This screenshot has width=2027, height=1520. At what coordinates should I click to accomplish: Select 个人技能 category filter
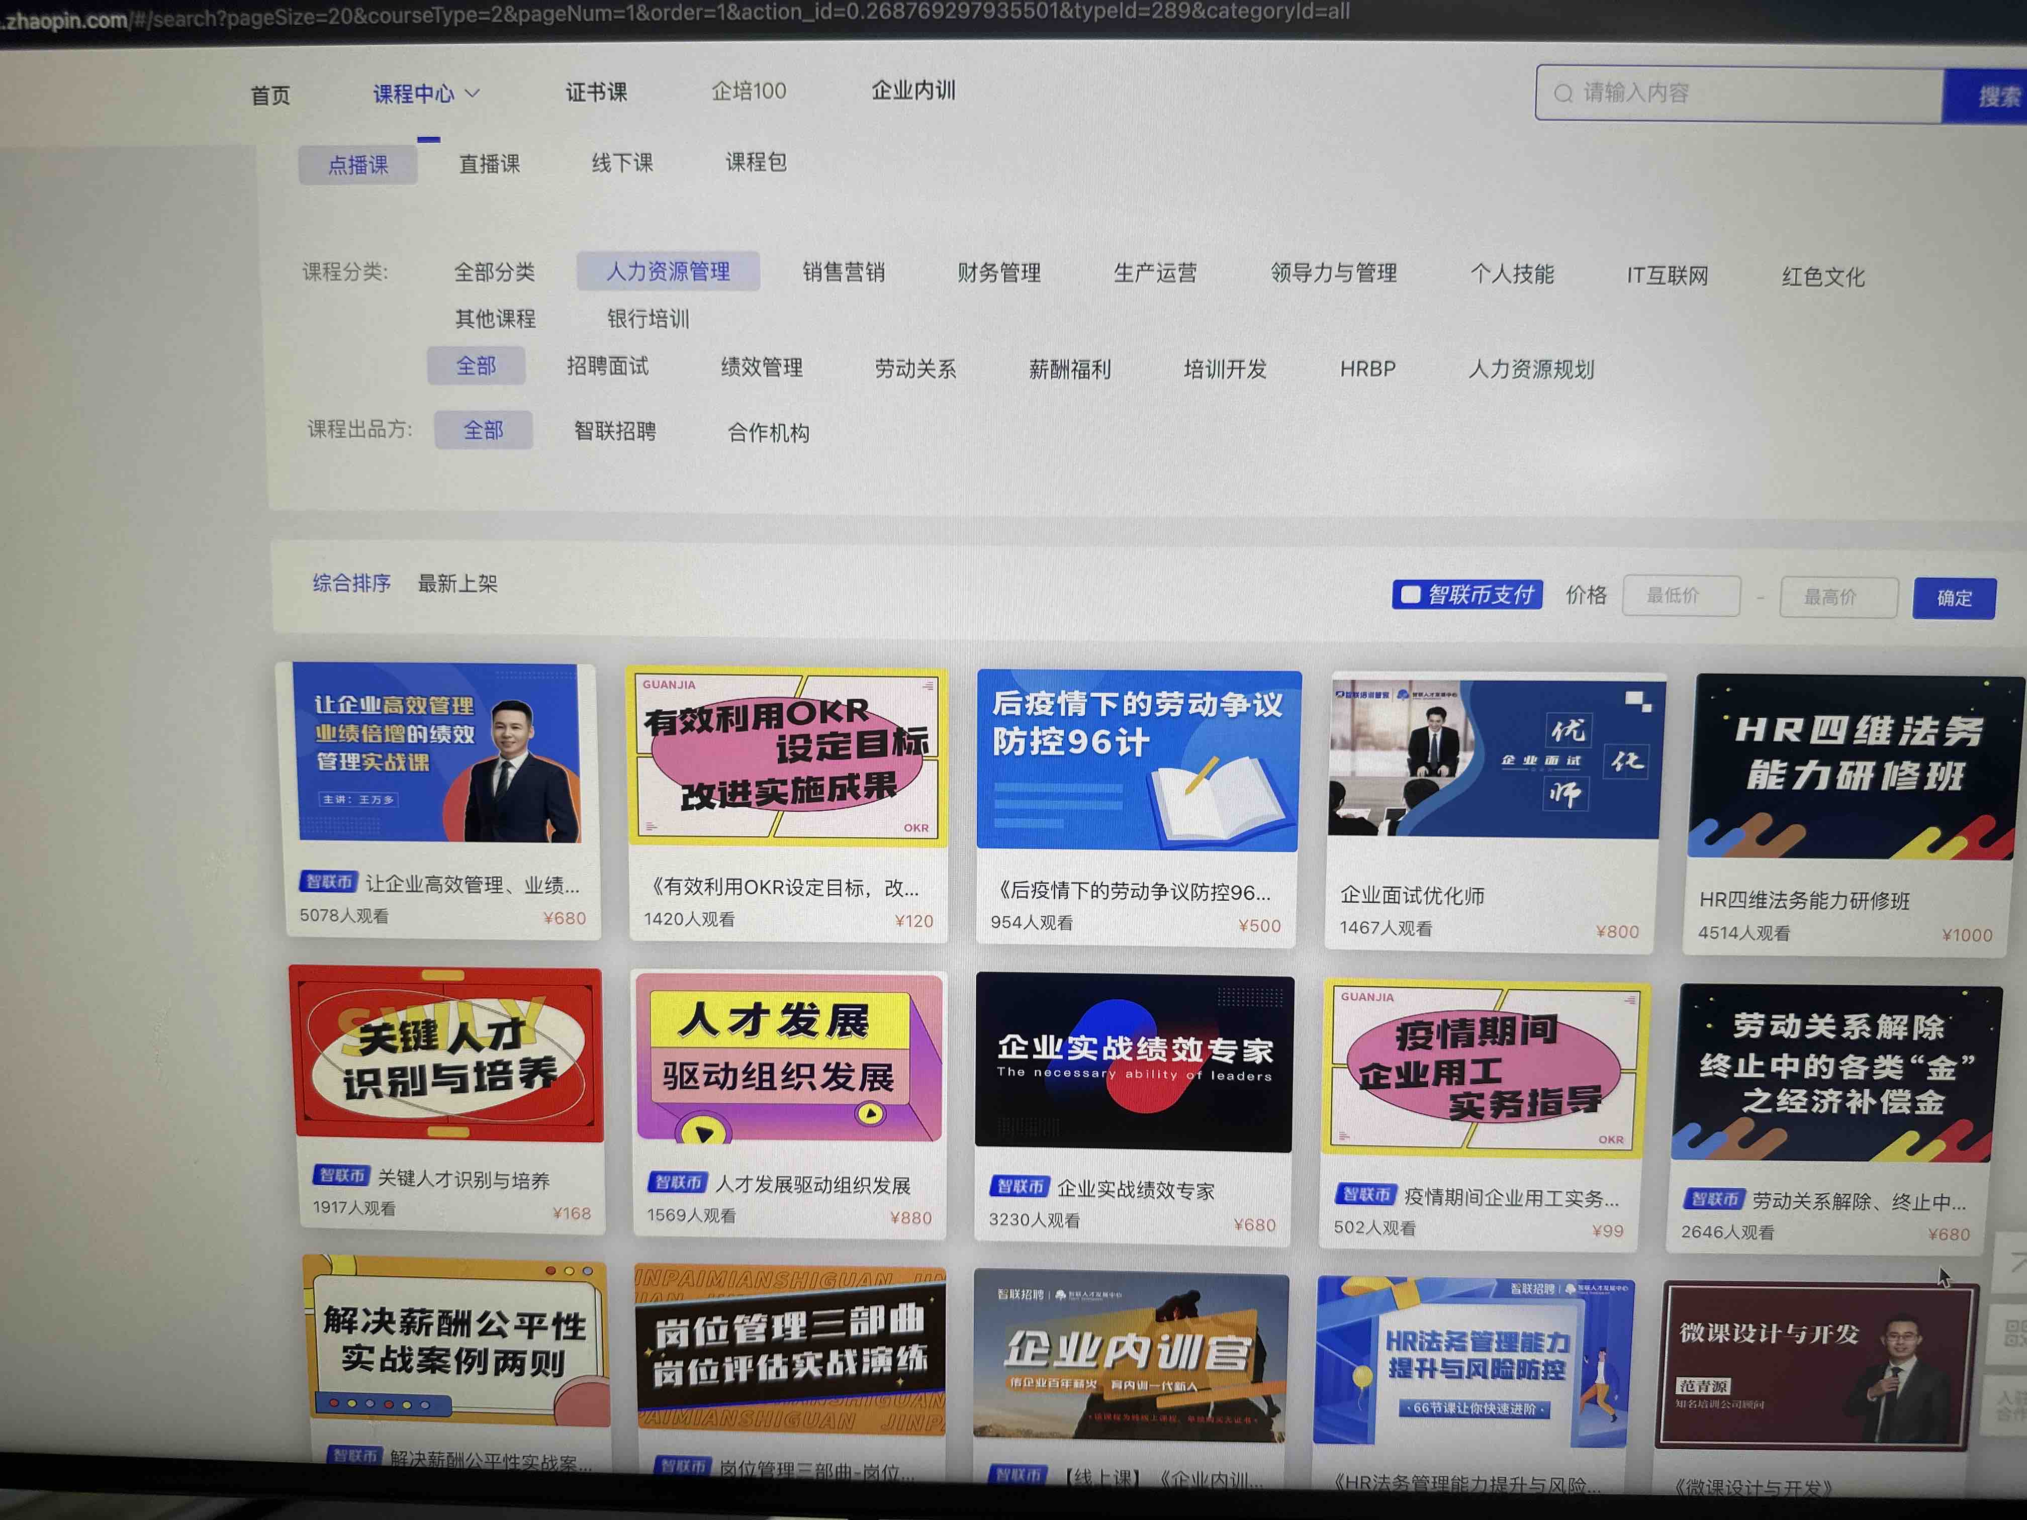[x=1512, y=274]
